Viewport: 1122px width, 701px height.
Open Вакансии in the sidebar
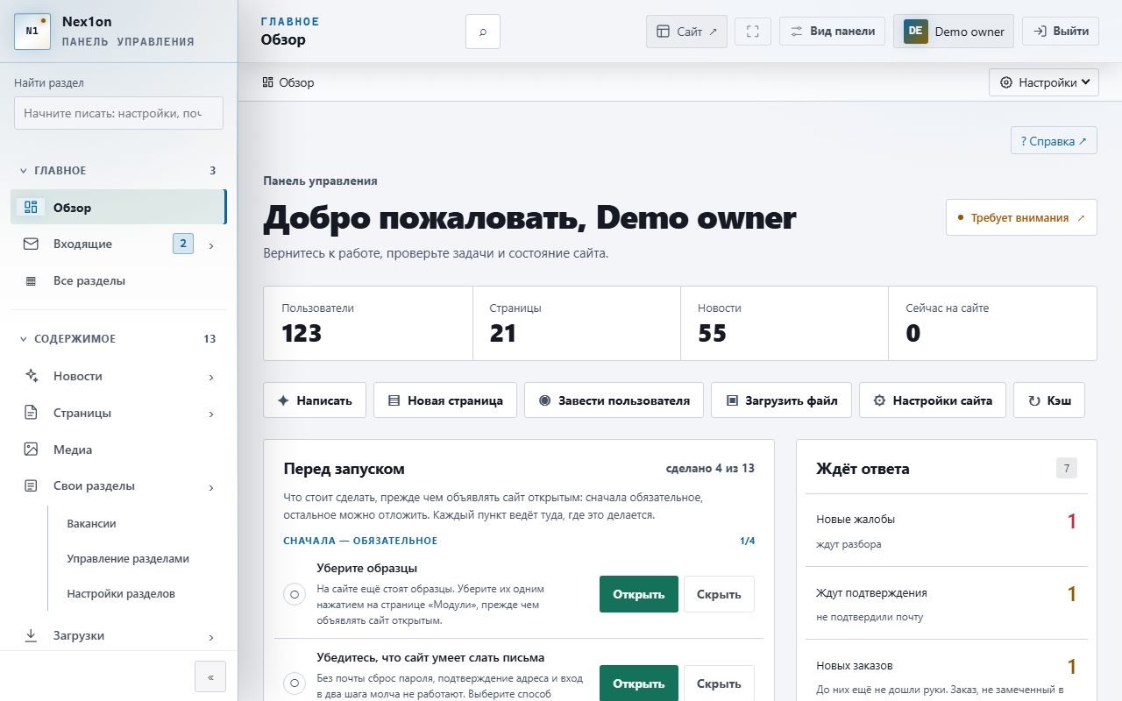tap(91, 523)
